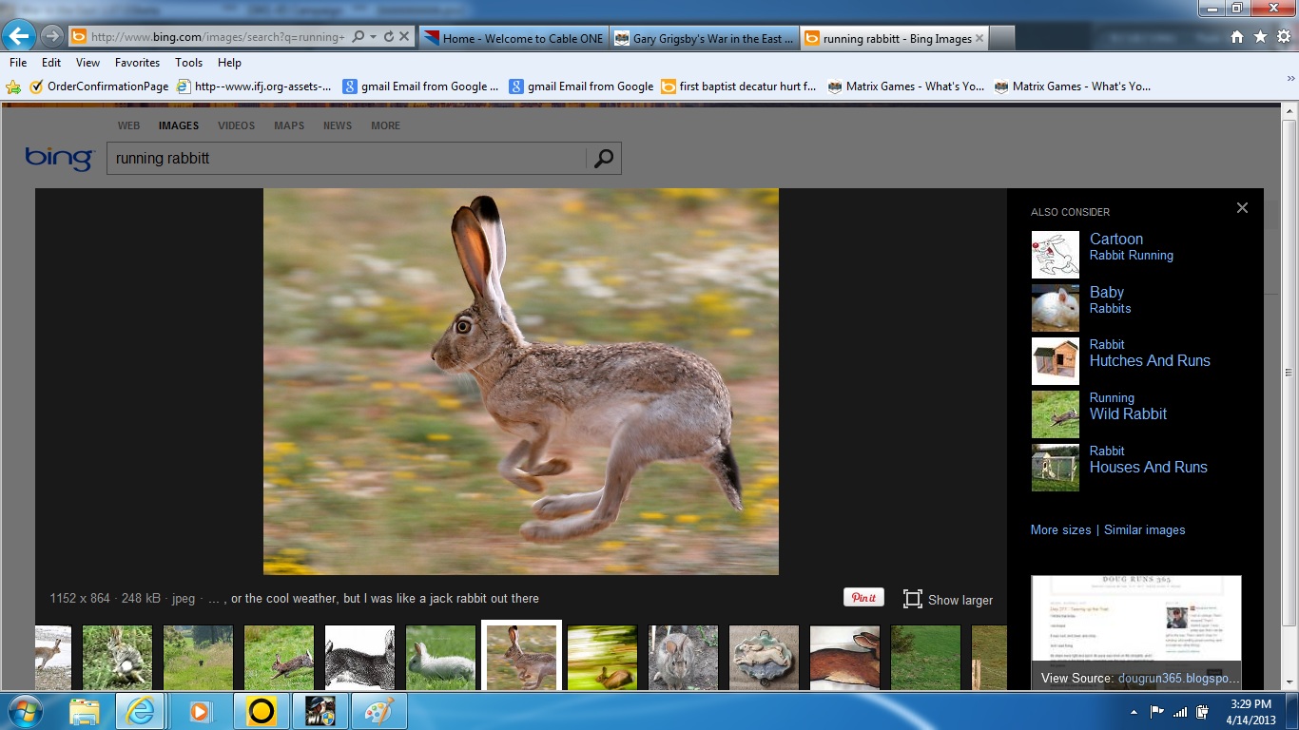Open Rabbit Hutches And Runs suggestion

[1121, 361]
